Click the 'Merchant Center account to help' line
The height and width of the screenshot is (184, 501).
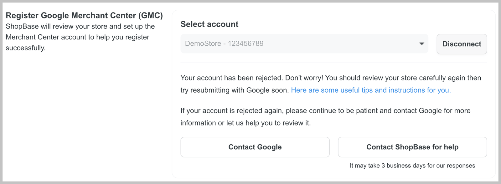[77, 37]
